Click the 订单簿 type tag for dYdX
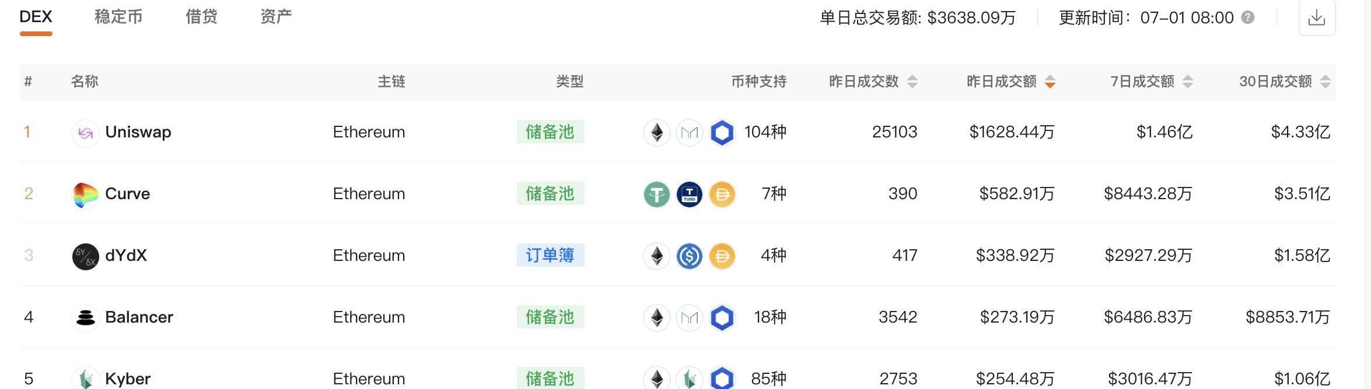This screenshot has height=389, width=1371. click(x=550, y=255)
